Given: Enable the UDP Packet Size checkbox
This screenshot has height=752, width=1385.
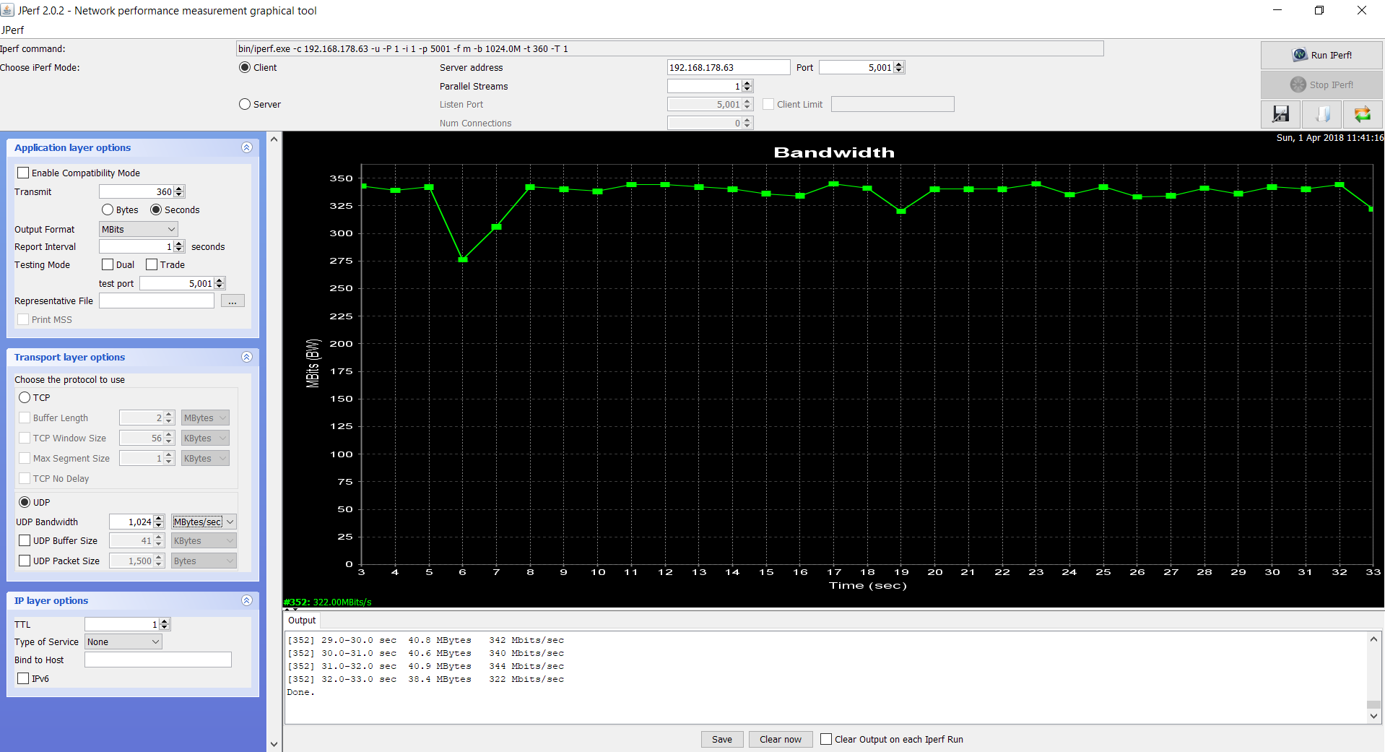Looking at the screenshot, I should point(25,561).
